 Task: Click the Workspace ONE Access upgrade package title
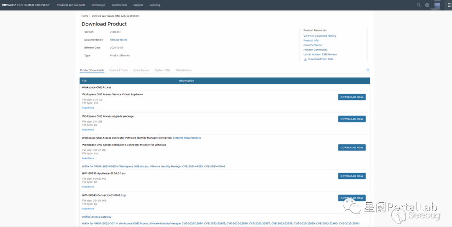tap(108, 116)
